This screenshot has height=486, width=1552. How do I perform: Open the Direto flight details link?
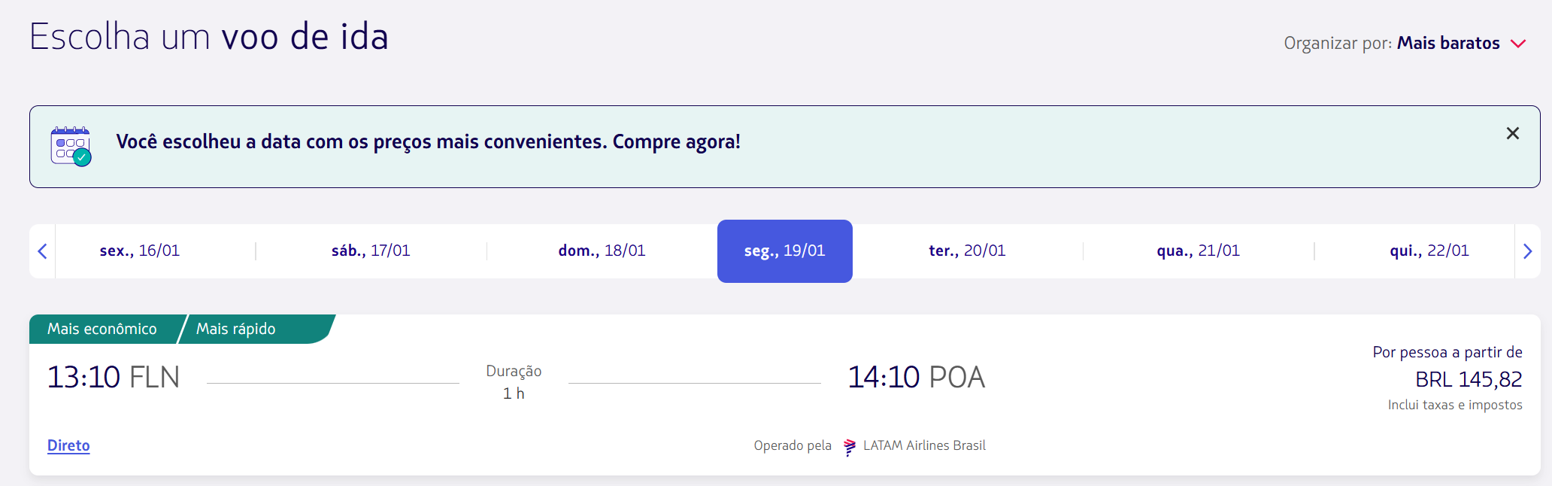[68, 445]
